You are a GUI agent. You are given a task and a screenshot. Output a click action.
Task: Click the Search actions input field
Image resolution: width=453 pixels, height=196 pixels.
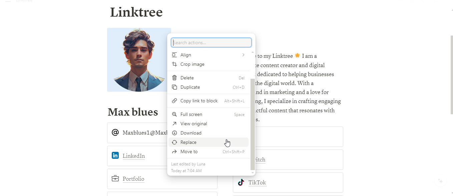pos(211,43)
